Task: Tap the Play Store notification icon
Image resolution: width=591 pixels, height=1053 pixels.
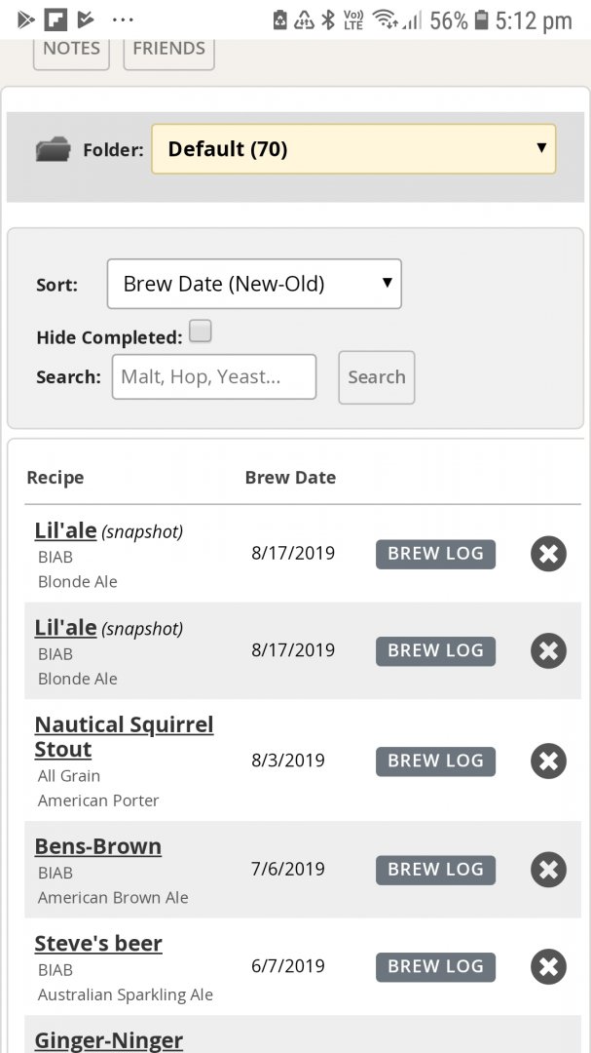Action: click(25, 20)
